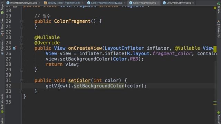Click line number 27 in the gutter
This screenshot has height=124, width=221.
coord(8,59)
